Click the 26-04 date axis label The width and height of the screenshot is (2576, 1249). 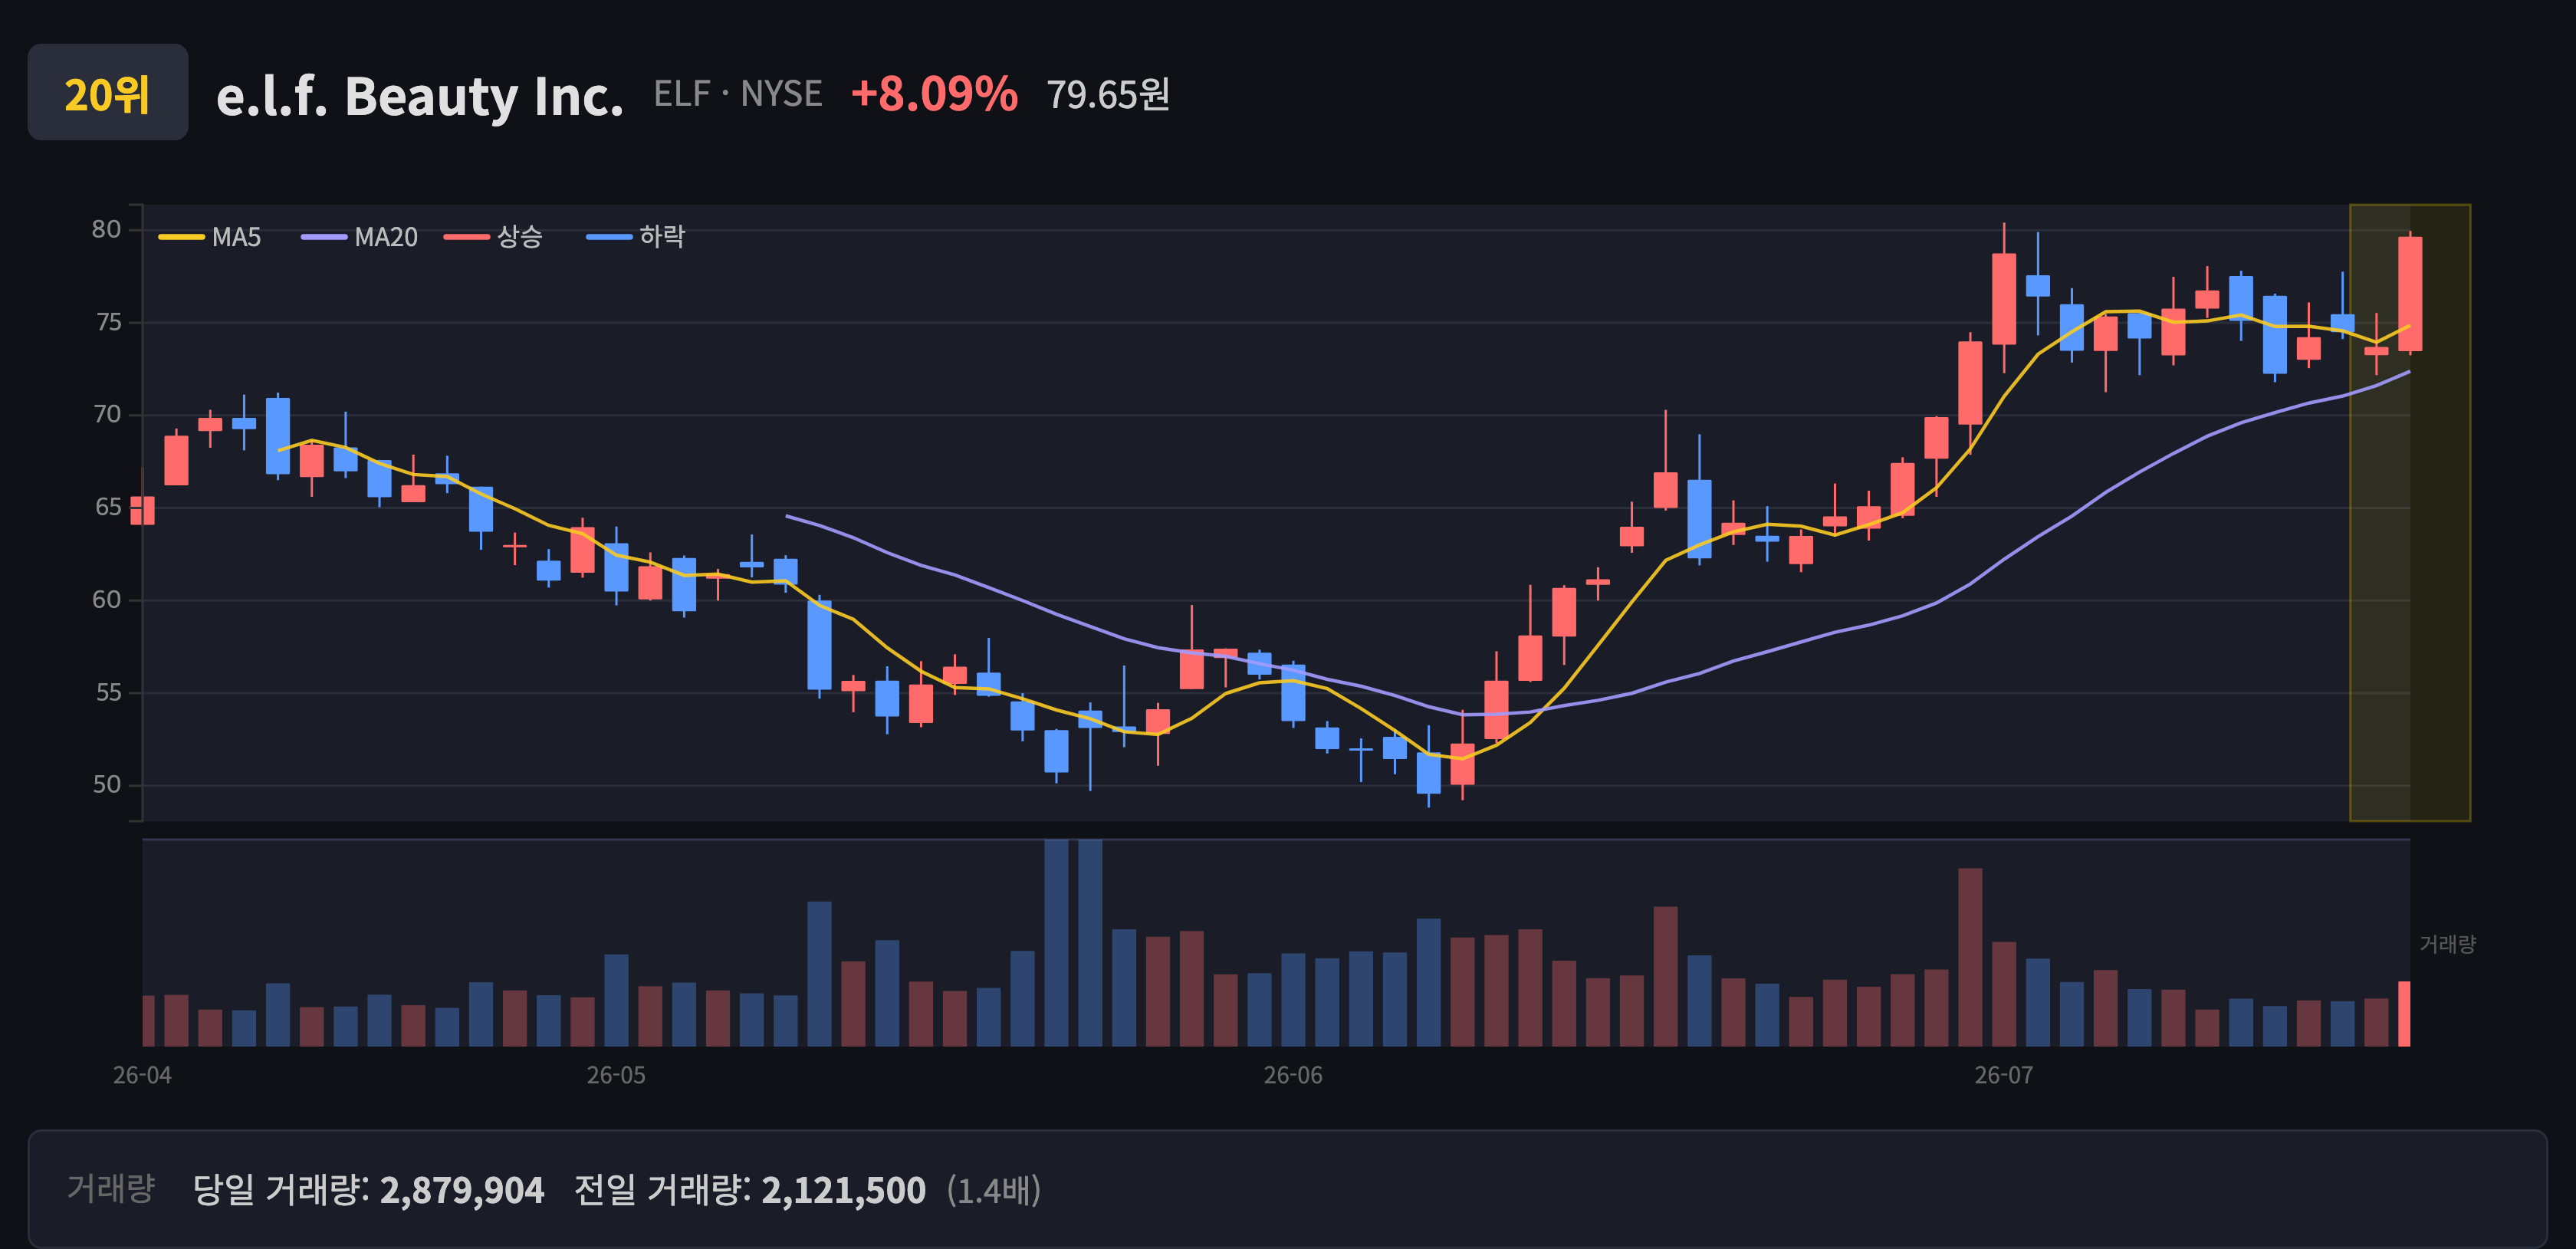point(142,1076)
